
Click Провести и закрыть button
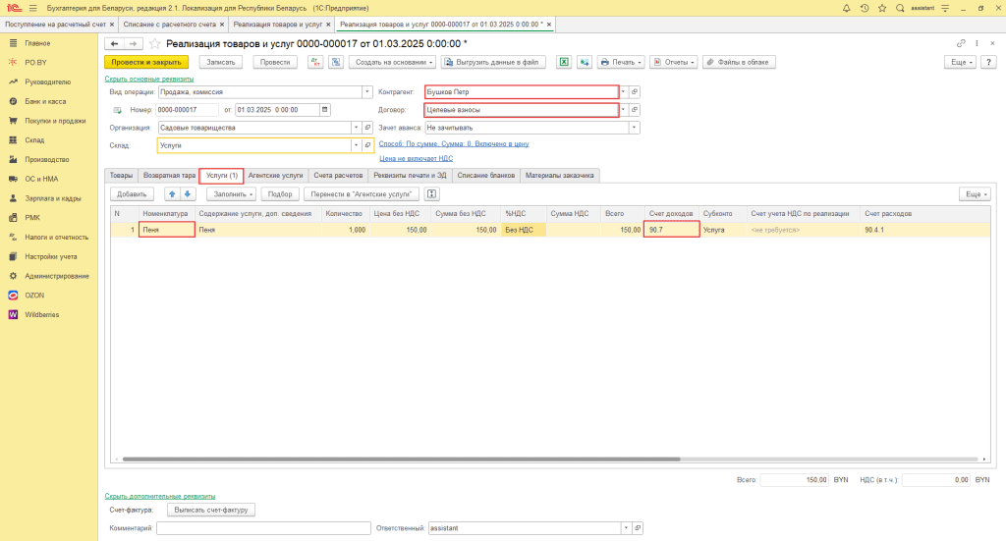pos(146,62)
